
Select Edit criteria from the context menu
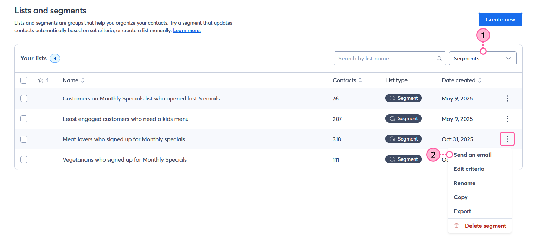click(469, 169)
